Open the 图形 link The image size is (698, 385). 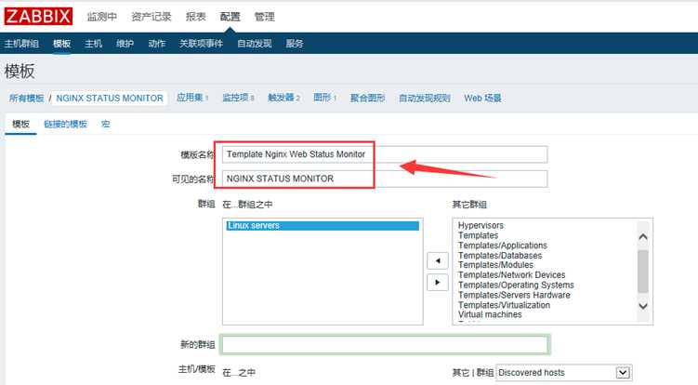(323, 98)
